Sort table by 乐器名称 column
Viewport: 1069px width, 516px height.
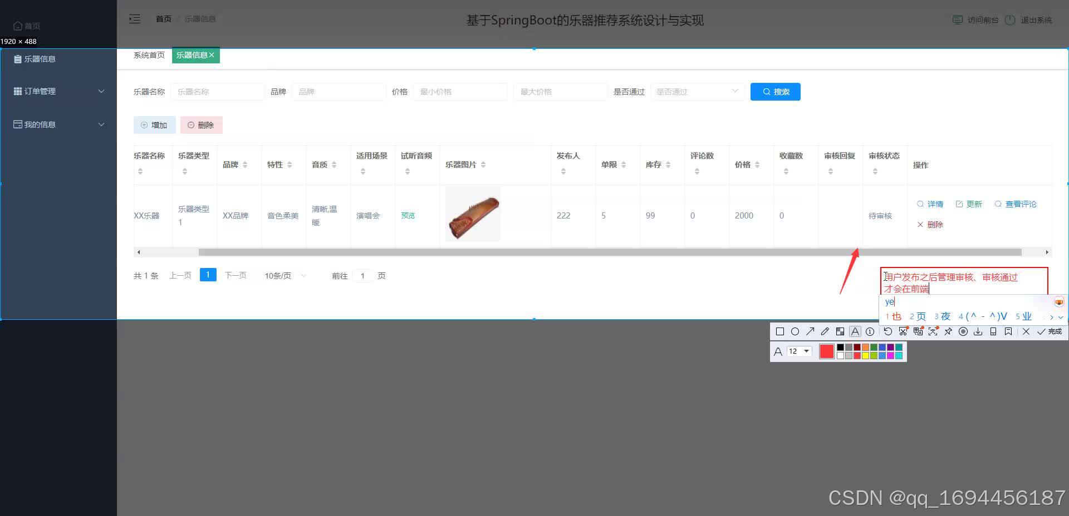140,171
